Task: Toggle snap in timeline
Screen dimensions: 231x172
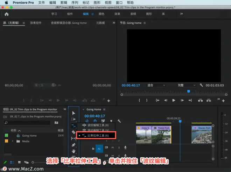Action: [95, 121]
